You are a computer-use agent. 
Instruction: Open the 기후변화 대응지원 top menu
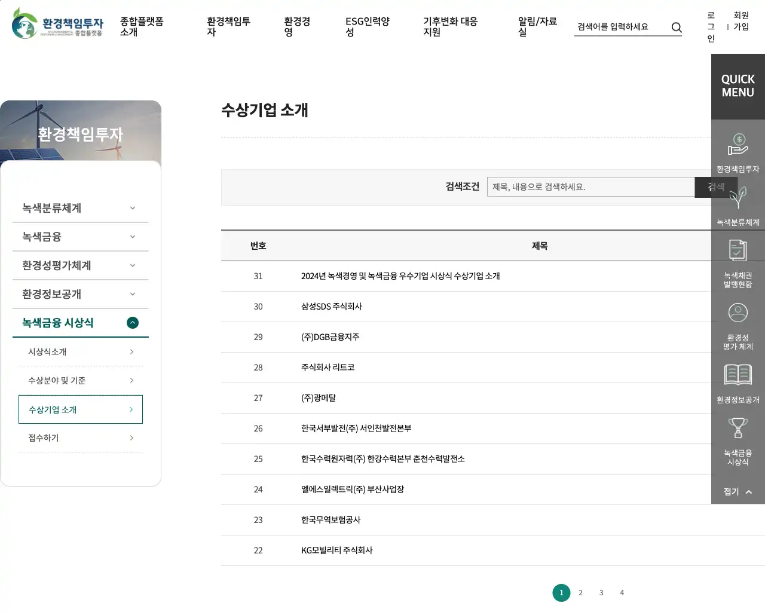click(449, 27)
